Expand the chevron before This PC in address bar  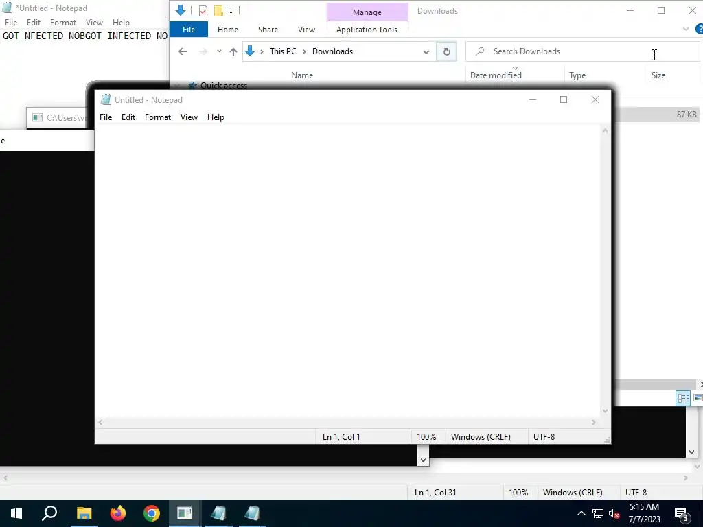pos(262,51)
